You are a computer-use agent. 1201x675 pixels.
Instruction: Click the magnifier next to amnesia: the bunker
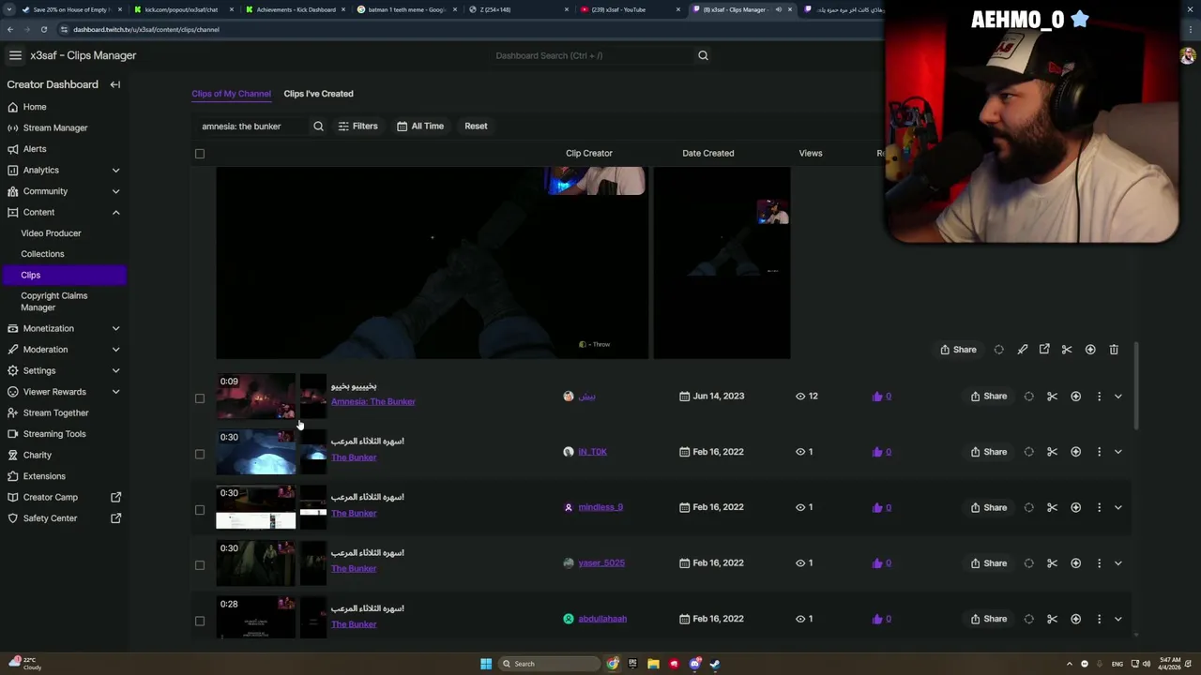(318, 126)
